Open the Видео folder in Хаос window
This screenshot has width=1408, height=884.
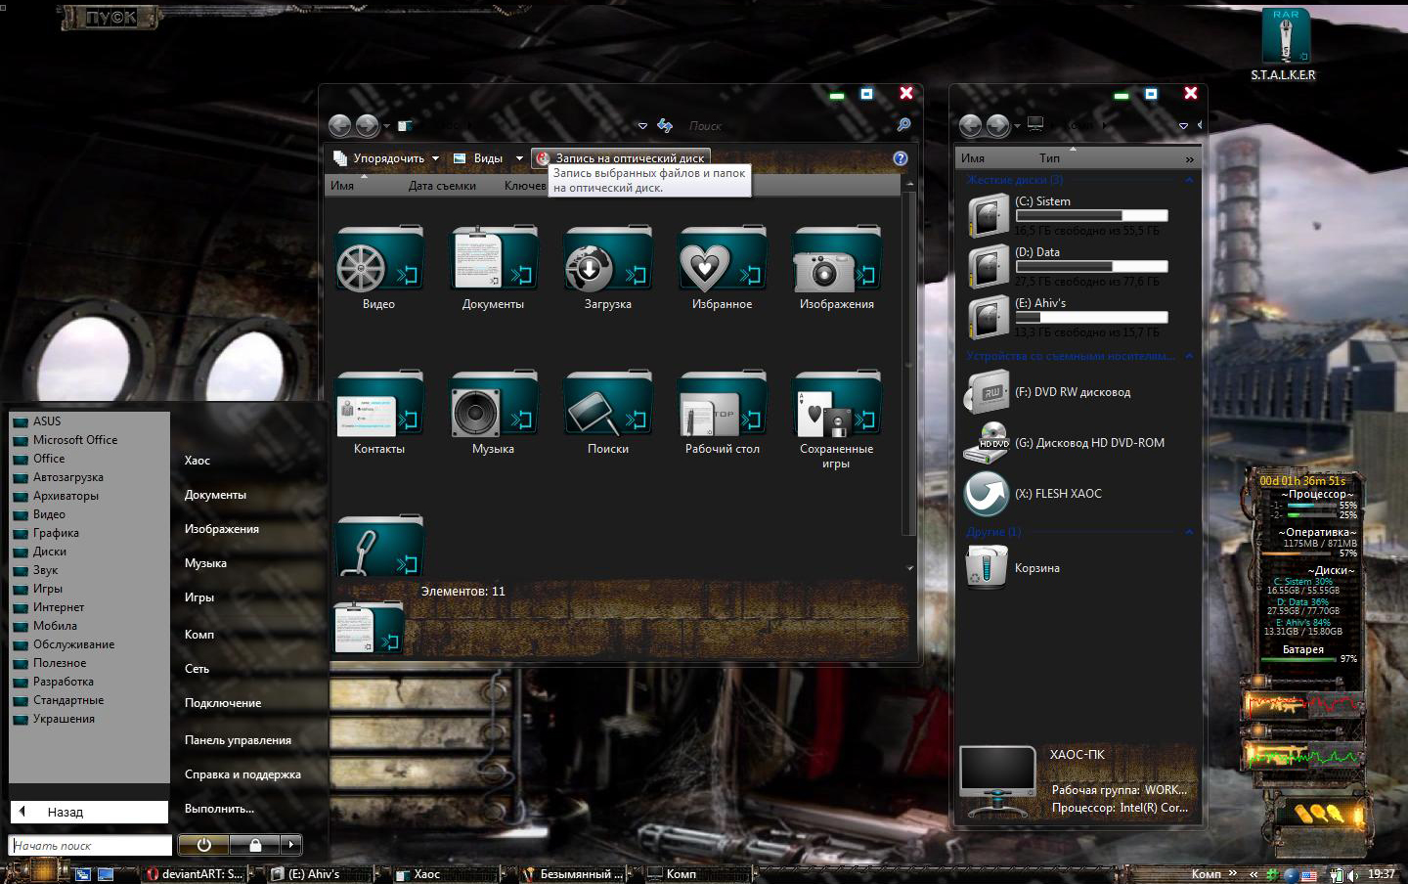click(378, 260)
